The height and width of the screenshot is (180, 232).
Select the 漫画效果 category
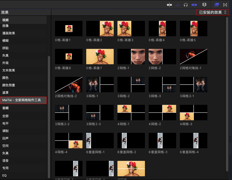pyautogui.click(x=23, y=33)
